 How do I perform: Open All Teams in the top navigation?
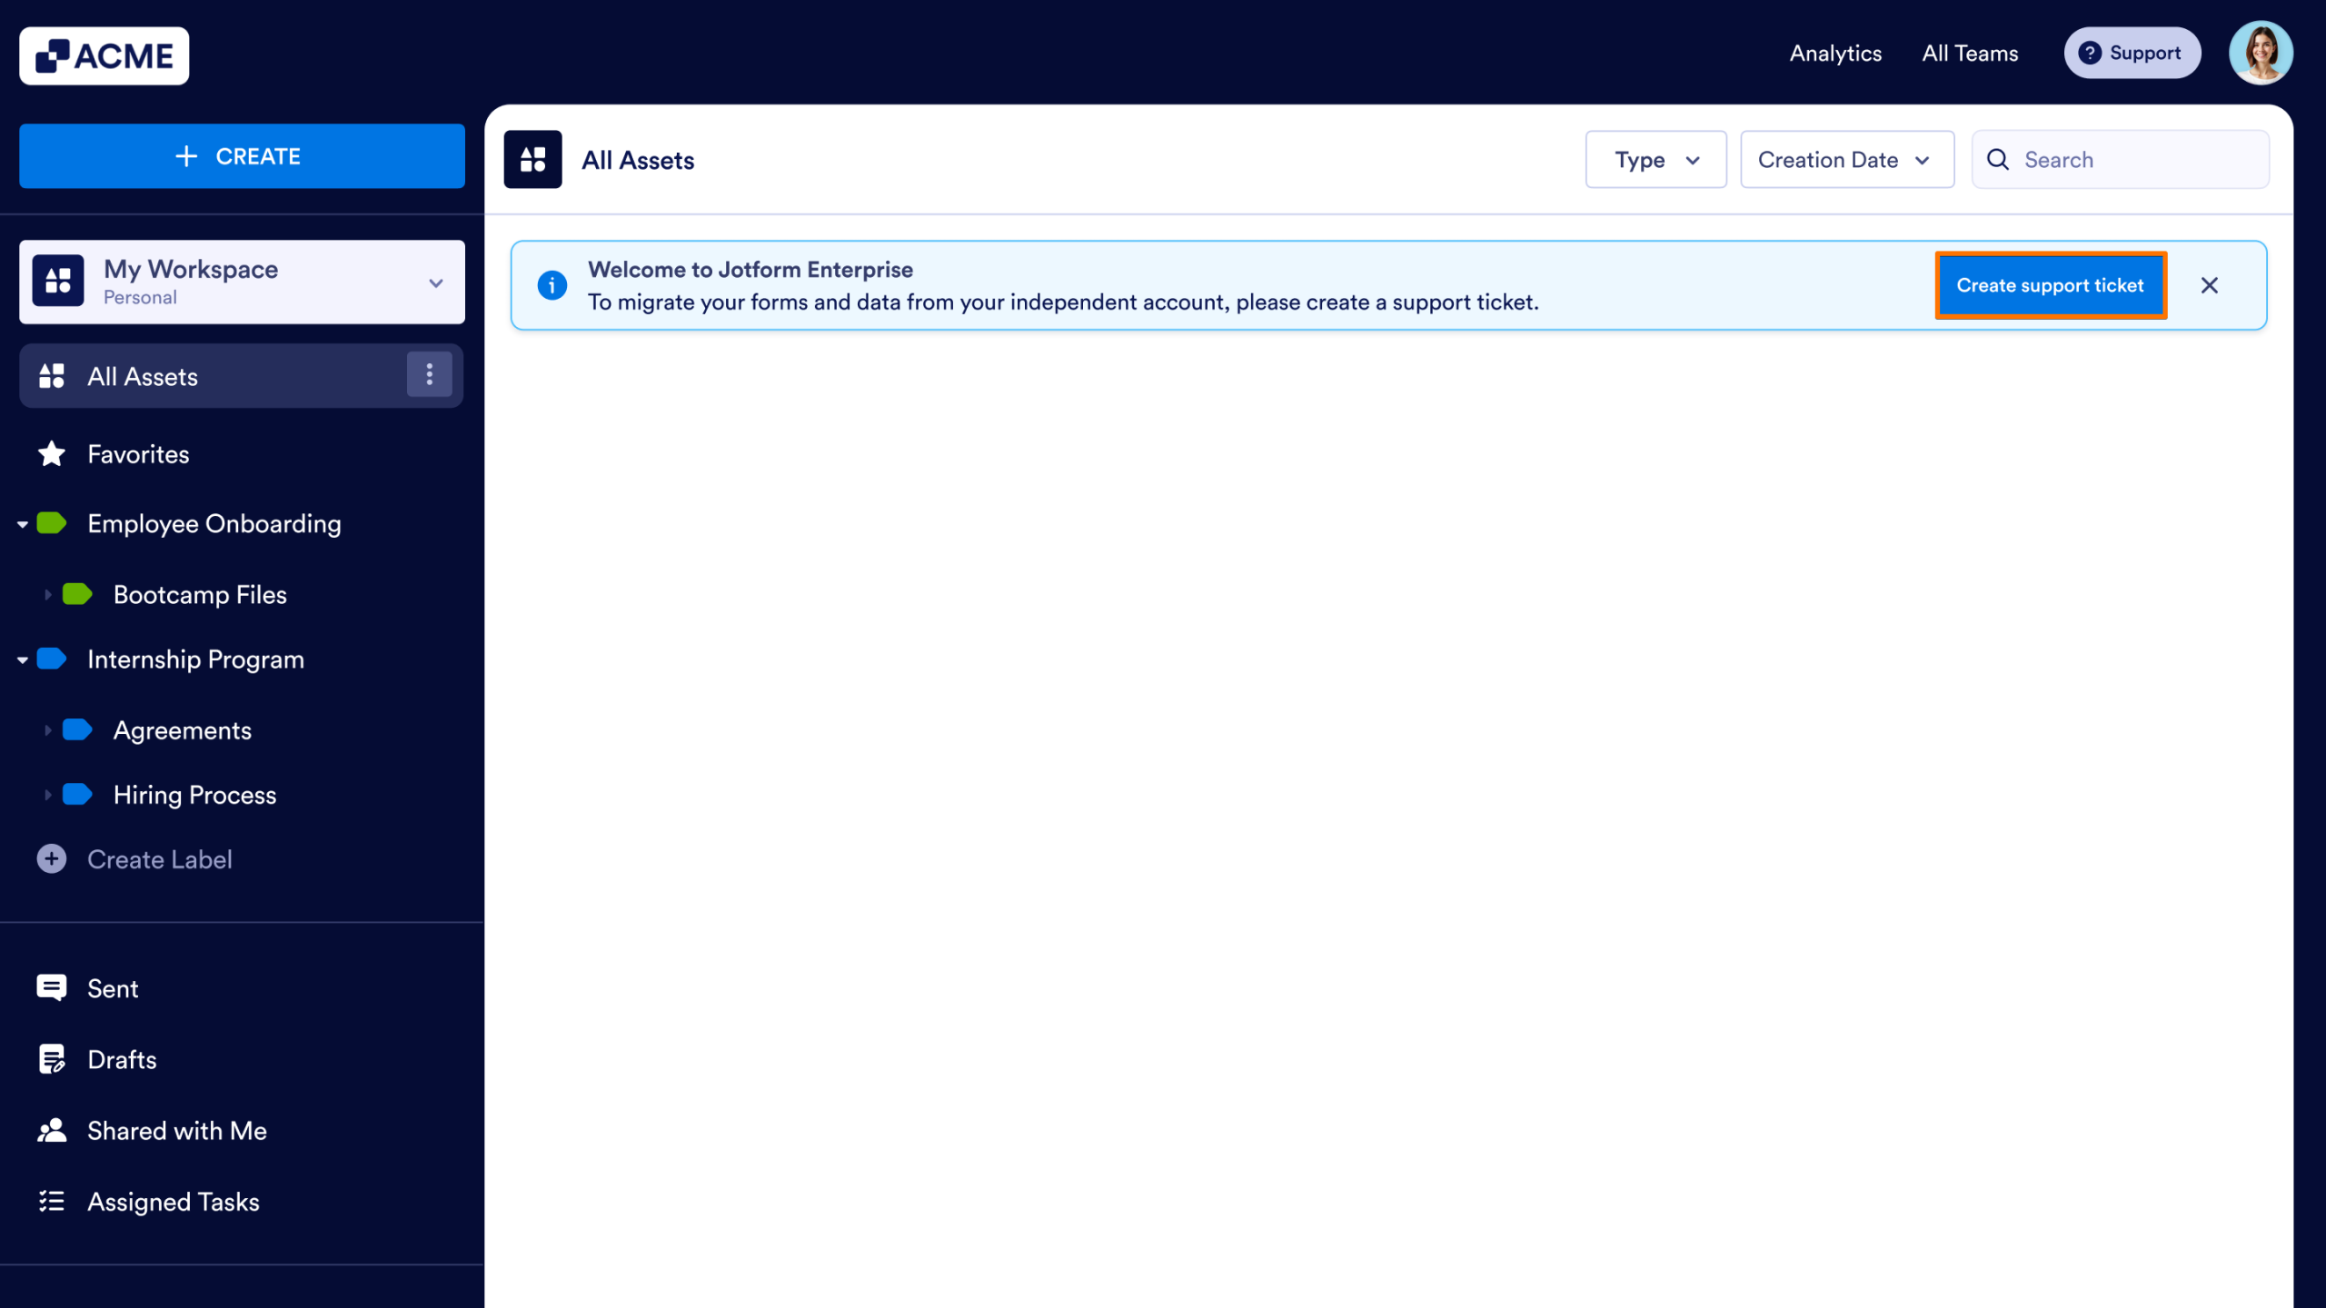pyautogui.click(x=1970, y=53)
